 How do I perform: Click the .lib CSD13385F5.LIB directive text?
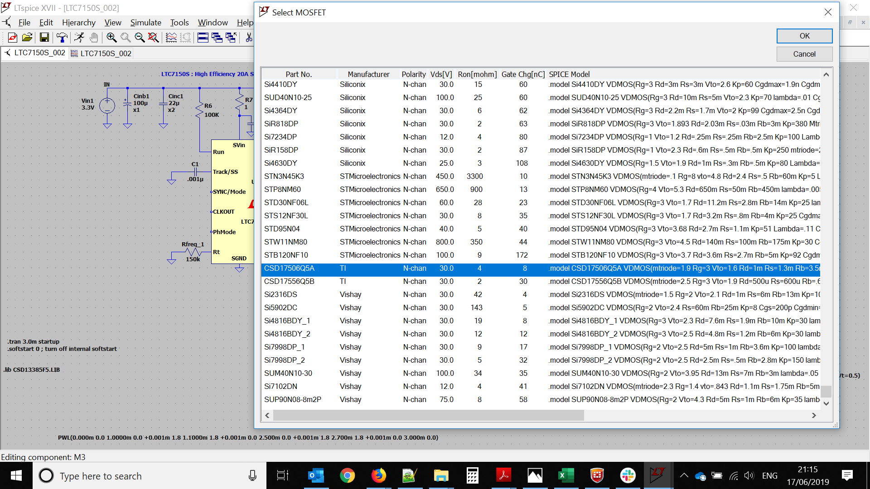pyautogui.click(x=32, y=370)
